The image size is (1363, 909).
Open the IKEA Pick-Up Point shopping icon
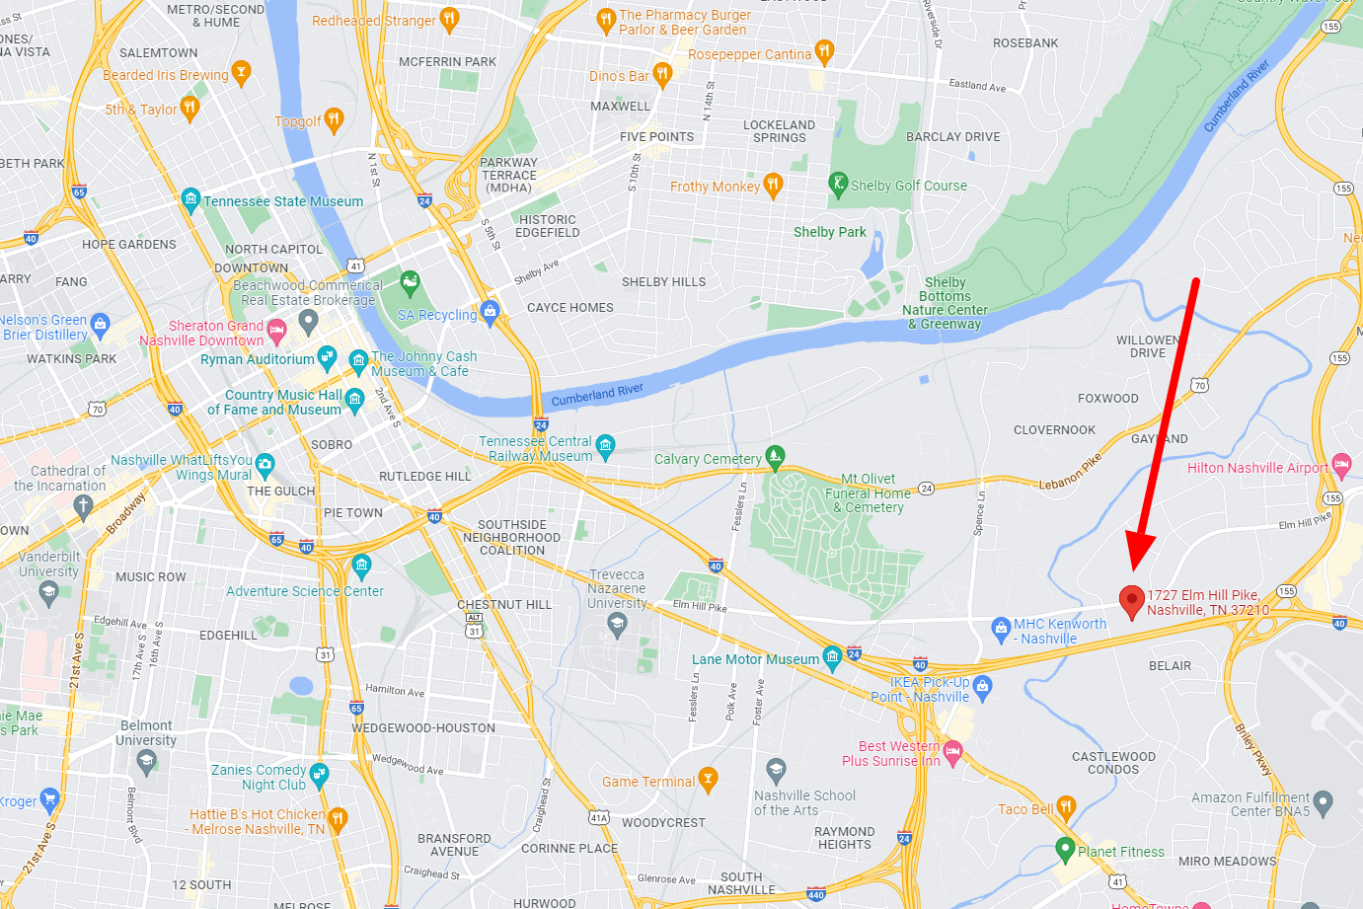coord(982,686)
